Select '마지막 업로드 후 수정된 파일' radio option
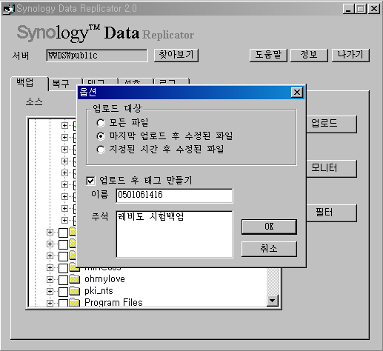 (101, 136)
